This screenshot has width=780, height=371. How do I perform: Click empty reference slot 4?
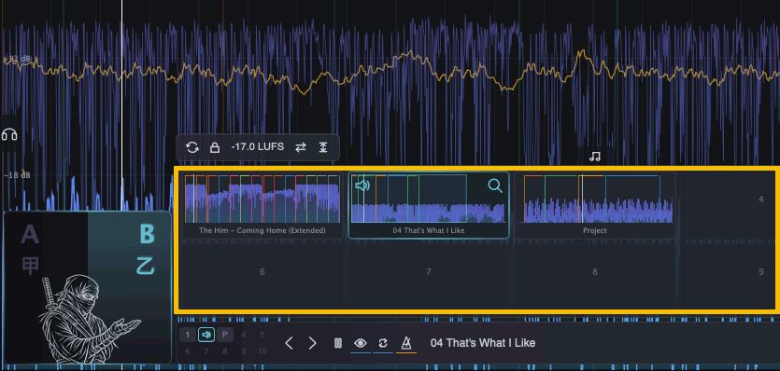click(760, 199)
